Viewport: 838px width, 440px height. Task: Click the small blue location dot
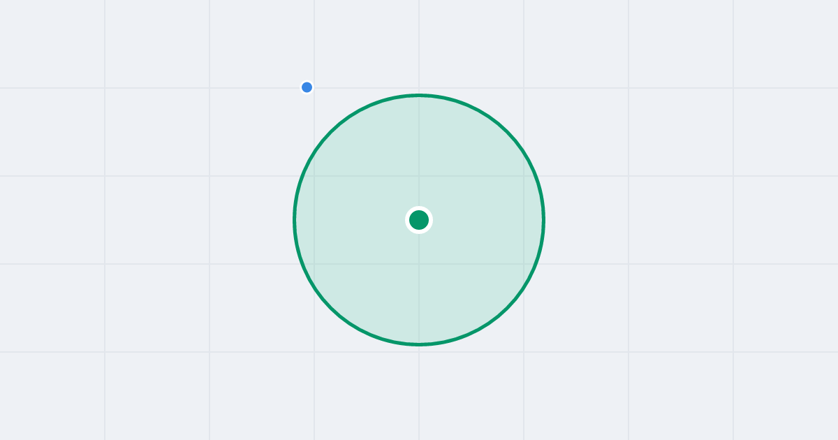coord(307,87)
